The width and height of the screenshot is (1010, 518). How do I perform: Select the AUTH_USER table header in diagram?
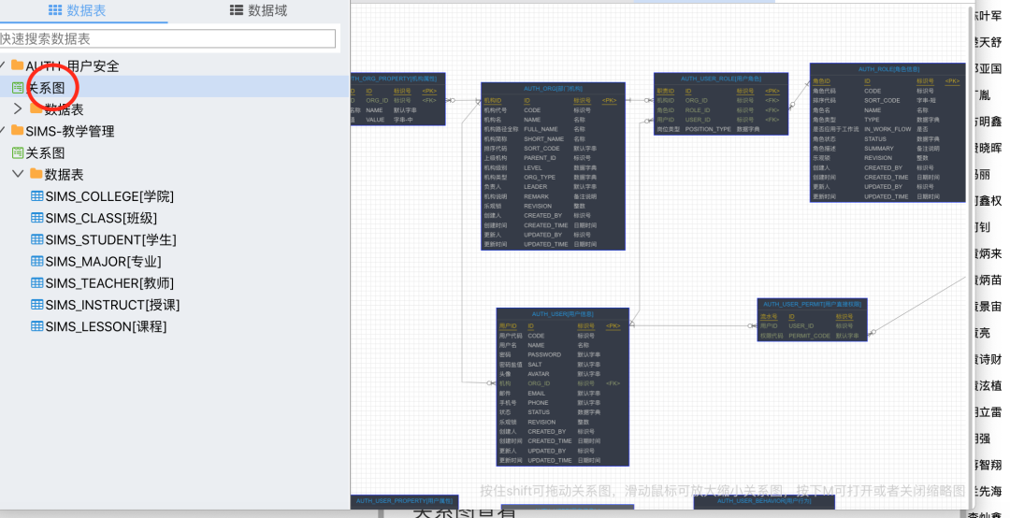coord(563,314)
